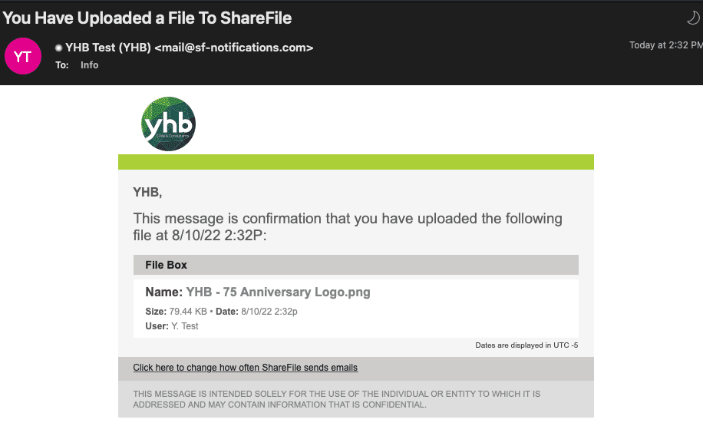This screenshot has height=436, width=703.
Task: Click the mail@sf-notifications.com sender address
Action: click(233, 48)
